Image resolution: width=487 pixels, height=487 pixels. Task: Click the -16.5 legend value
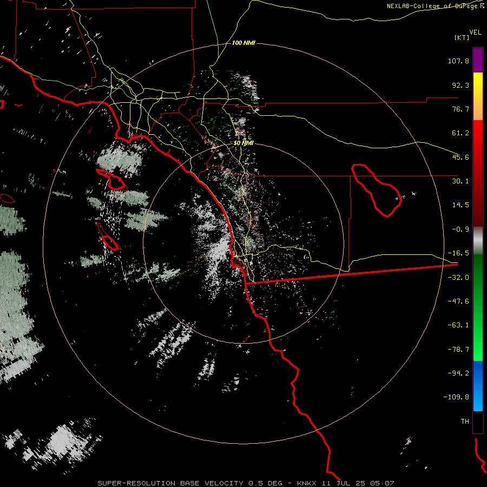click(x=458, y=253)
